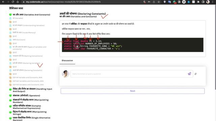Screen dimensions: 216x121
Task: Click the document icon beside Understanding Variables
Action: 10,26
